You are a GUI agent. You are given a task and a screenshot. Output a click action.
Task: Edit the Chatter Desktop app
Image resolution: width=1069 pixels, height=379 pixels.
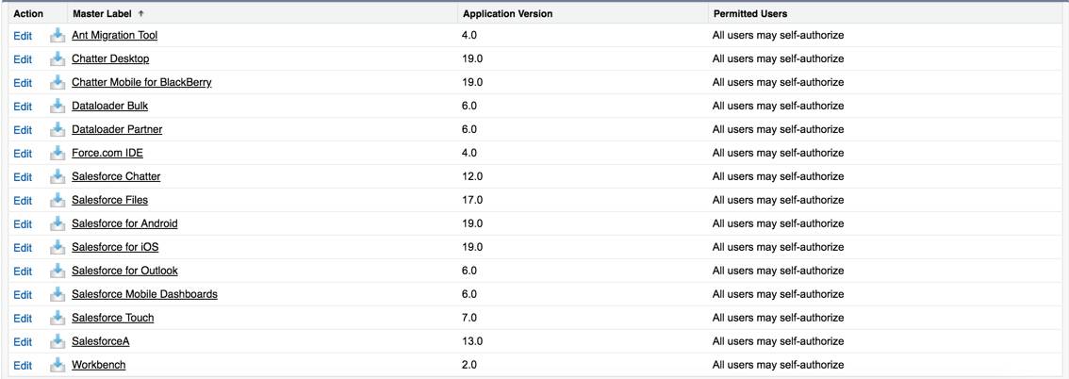pos(23,59)
